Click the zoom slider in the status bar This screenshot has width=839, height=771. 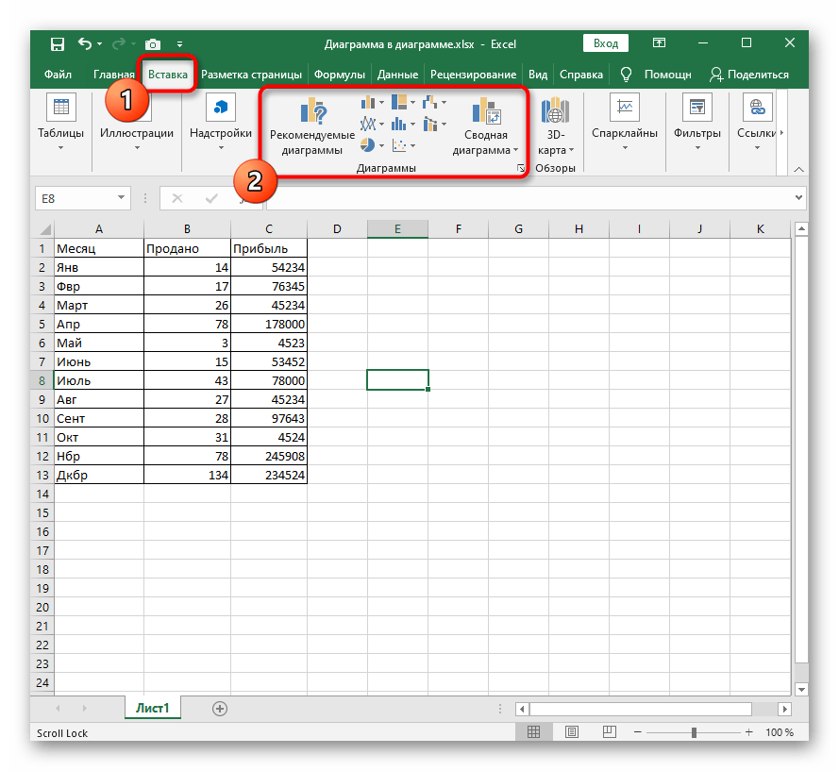[x=694, y=732]
